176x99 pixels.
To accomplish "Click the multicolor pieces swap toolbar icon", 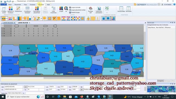I will (10, 18).
